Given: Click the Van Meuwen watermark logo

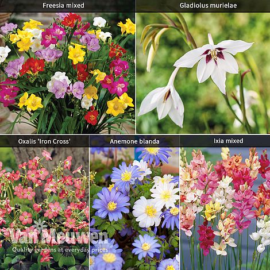Looking at the screenshot, I should 59,237.
